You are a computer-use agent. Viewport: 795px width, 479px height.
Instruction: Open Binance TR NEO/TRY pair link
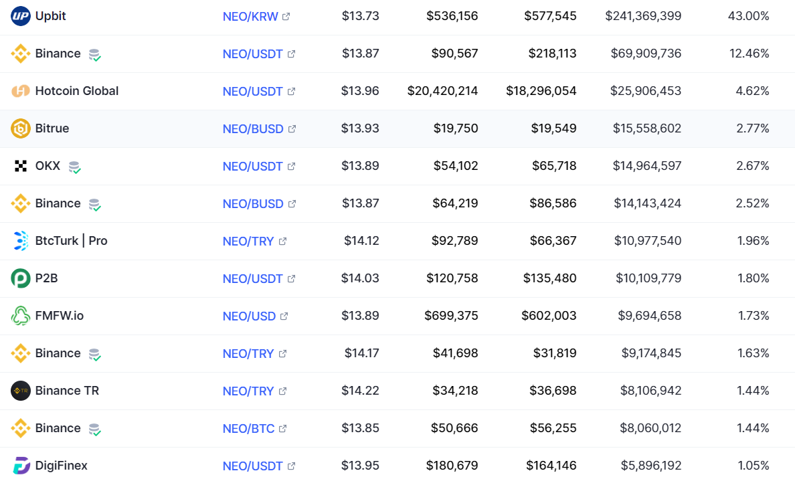(x=248, y=392)
